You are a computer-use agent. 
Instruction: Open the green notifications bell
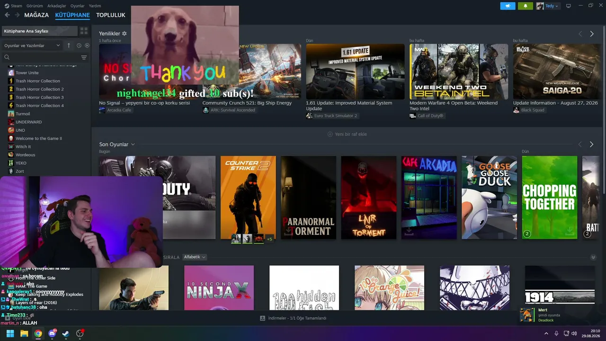tap(525, 6)
